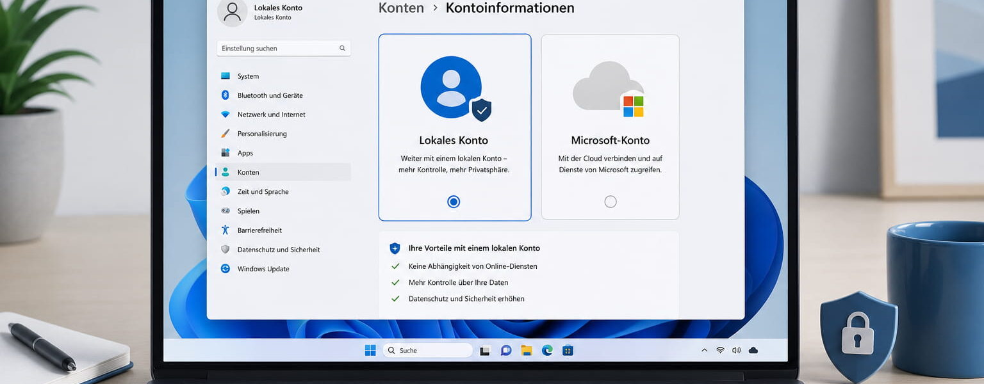
Task: Open the Chat app on the taskbar
Action: (506, 350)
